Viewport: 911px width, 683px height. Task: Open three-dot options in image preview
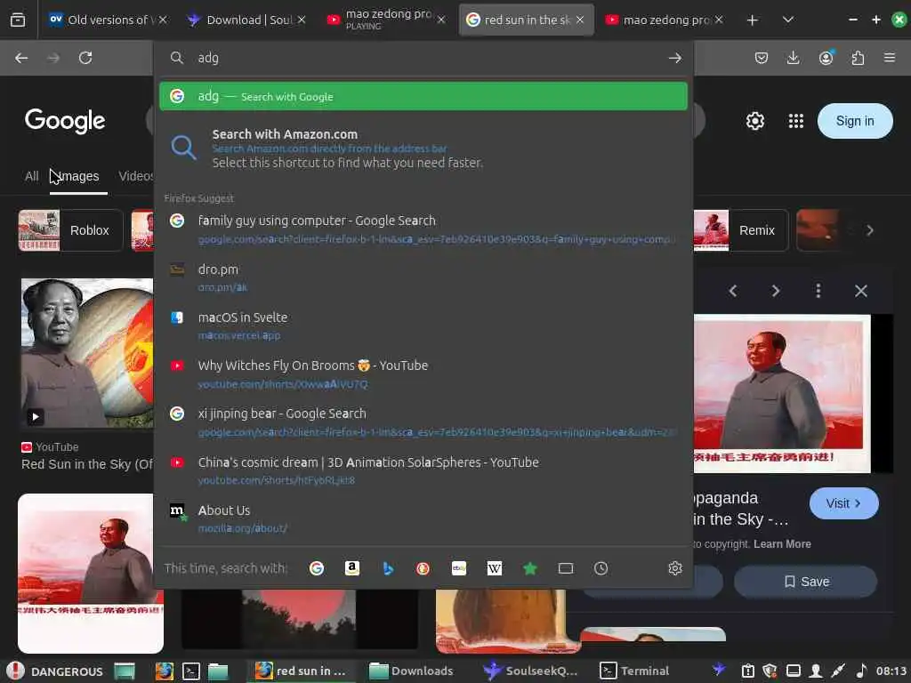(818, 291)
